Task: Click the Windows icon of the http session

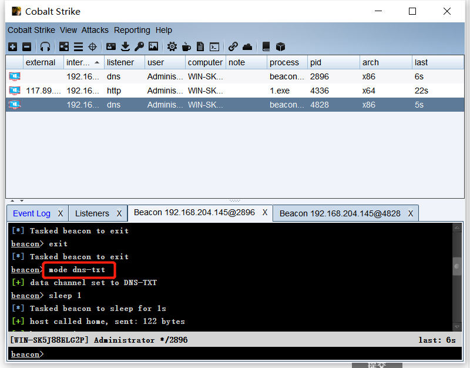Action: pos(15,91)
